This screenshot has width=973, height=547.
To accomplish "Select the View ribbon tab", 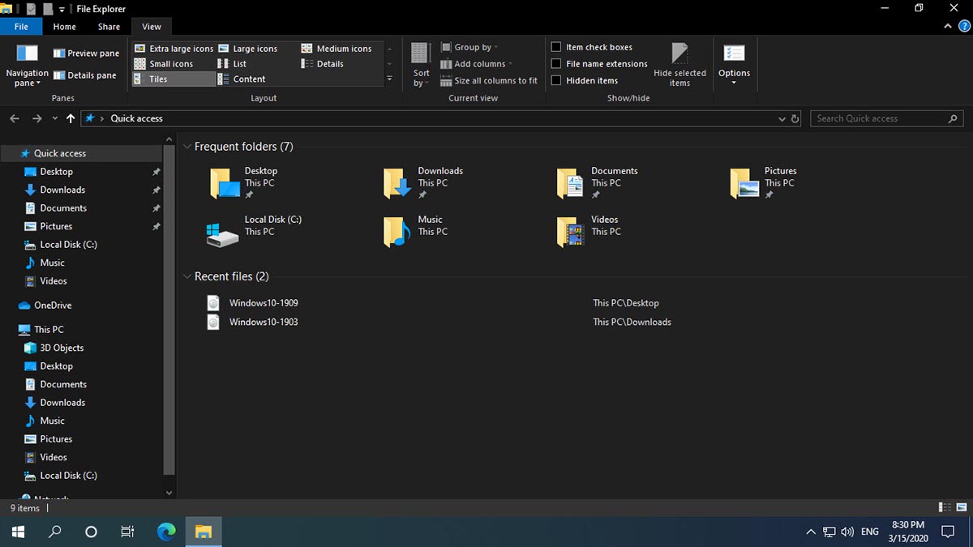I will [152, 27].
